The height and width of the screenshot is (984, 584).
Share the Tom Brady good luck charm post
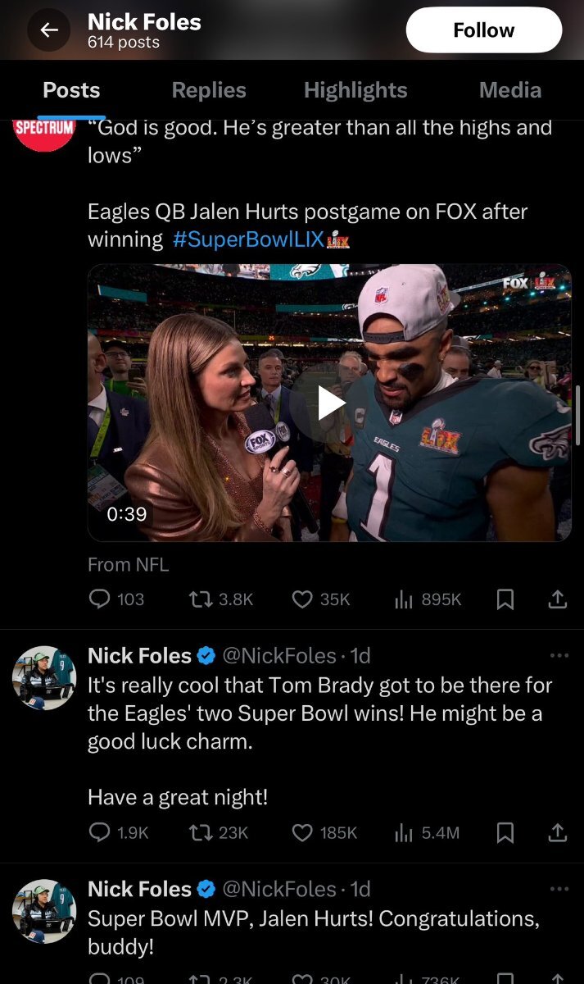click(557, 832)
